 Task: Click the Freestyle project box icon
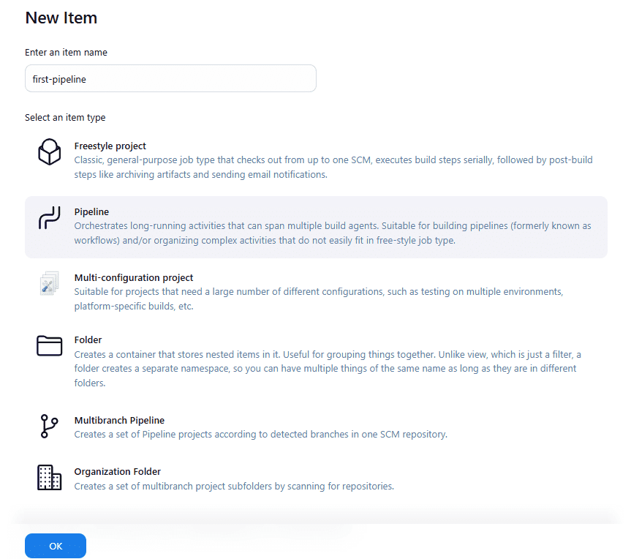(x=50, y=152)
